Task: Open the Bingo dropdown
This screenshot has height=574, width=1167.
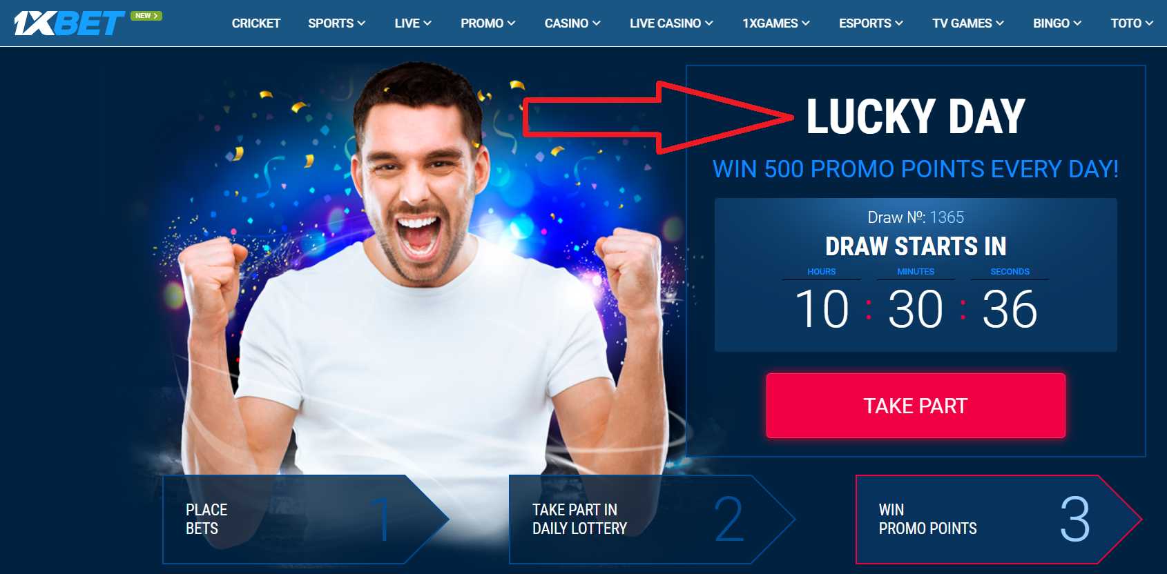Action: 1057,23
